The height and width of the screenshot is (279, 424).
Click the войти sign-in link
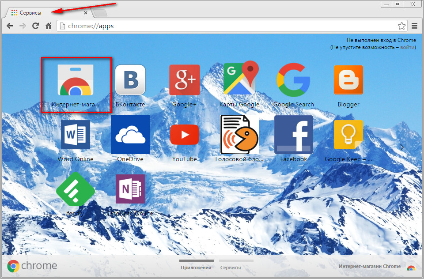tap(407, 47)
